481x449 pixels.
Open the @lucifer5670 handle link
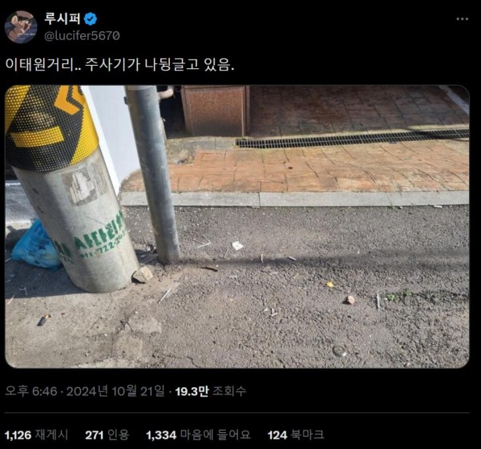(82, 36)
